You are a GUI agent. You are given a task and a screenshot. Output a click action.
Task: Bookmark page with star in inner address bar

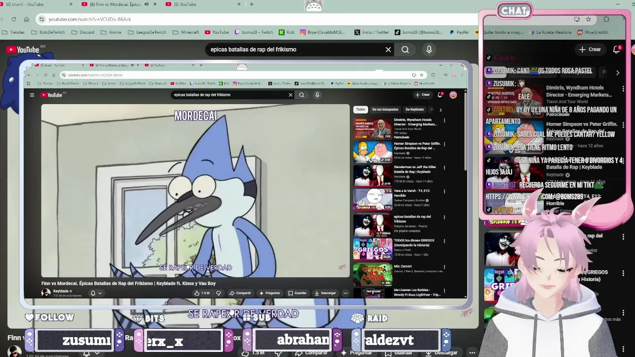tap(421, 75)
